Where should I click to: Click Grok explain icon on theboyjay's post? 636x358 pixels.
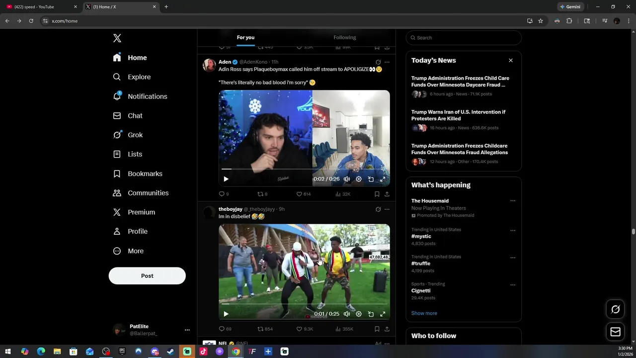click(x=378, y=209)
